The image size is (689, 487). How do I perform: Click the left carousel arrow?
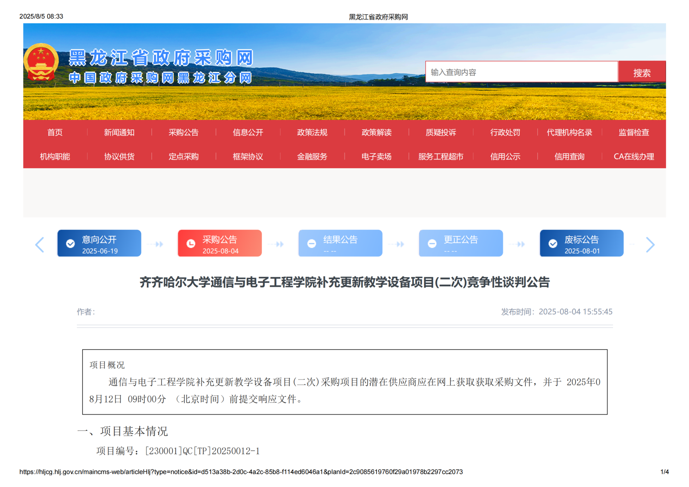coord(40,245)
